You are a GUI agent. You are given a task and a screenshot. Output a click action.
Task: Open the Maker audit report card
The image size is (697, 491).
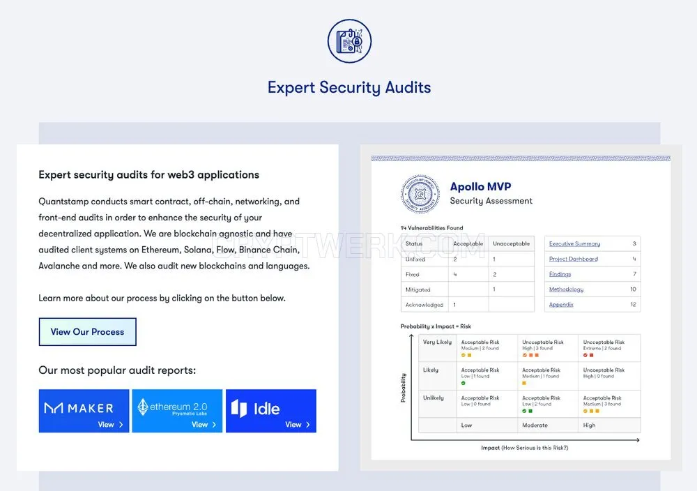[x=84, y=411]
